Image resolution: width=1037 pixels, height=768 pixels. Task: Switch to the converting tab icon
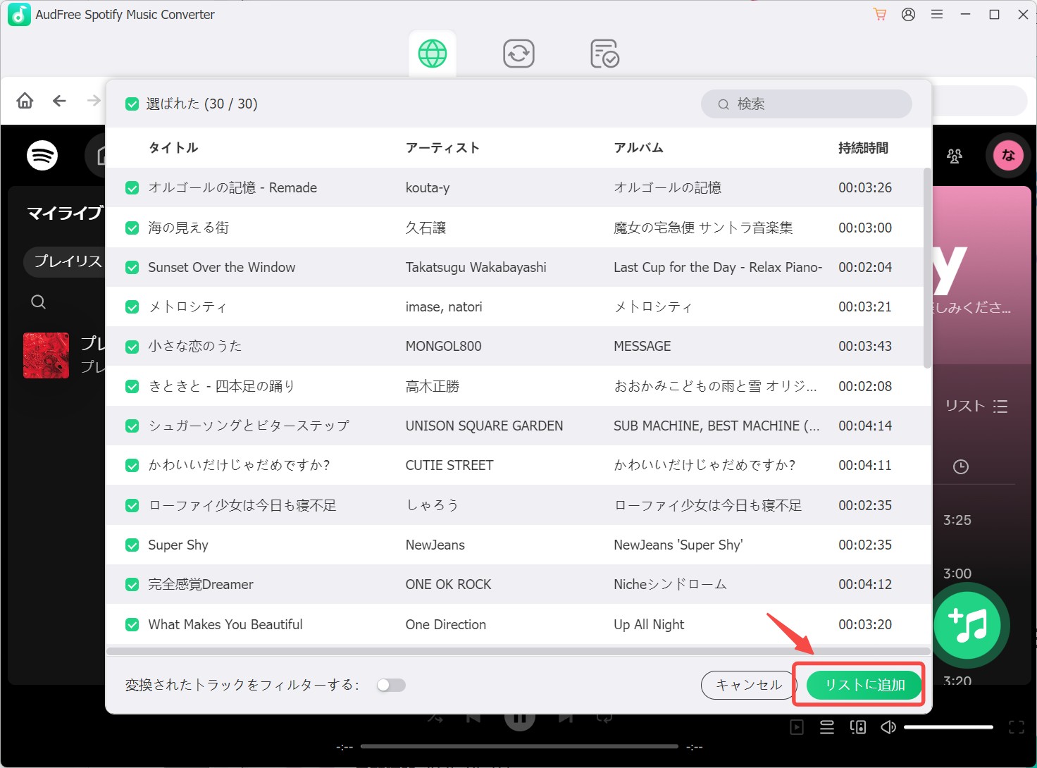point(518,54)
